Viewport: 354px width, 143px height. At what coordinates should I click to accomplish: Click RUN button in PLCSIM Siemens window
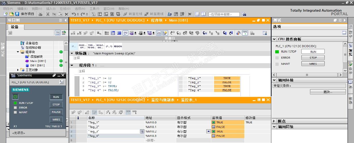coord(56,97)
